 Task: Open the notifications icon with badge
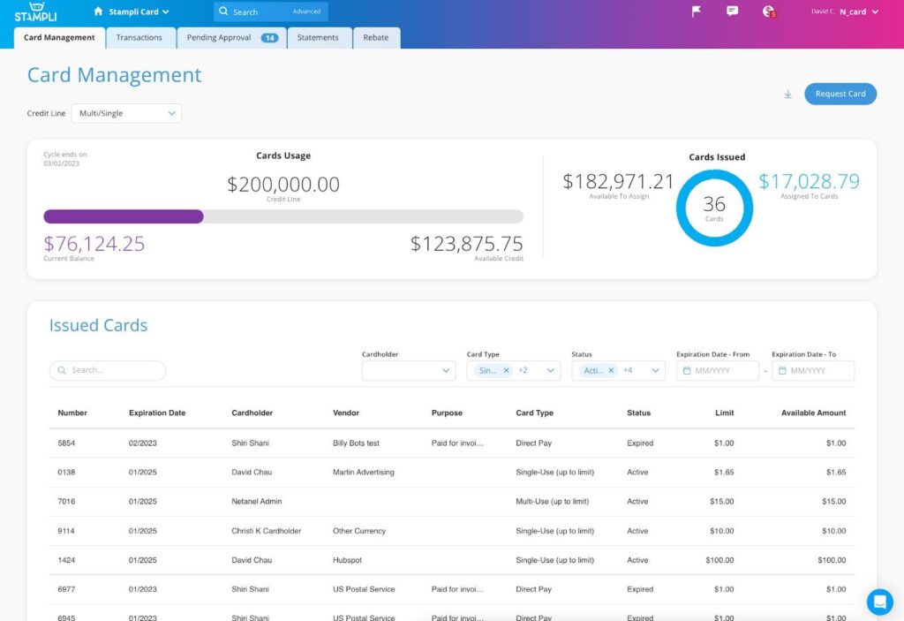(x=768, y=11)
